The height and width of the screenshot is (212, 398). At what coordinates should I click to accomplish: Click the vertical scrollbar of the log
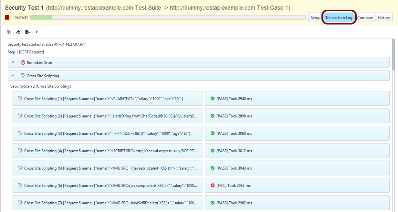pos(393,56)
